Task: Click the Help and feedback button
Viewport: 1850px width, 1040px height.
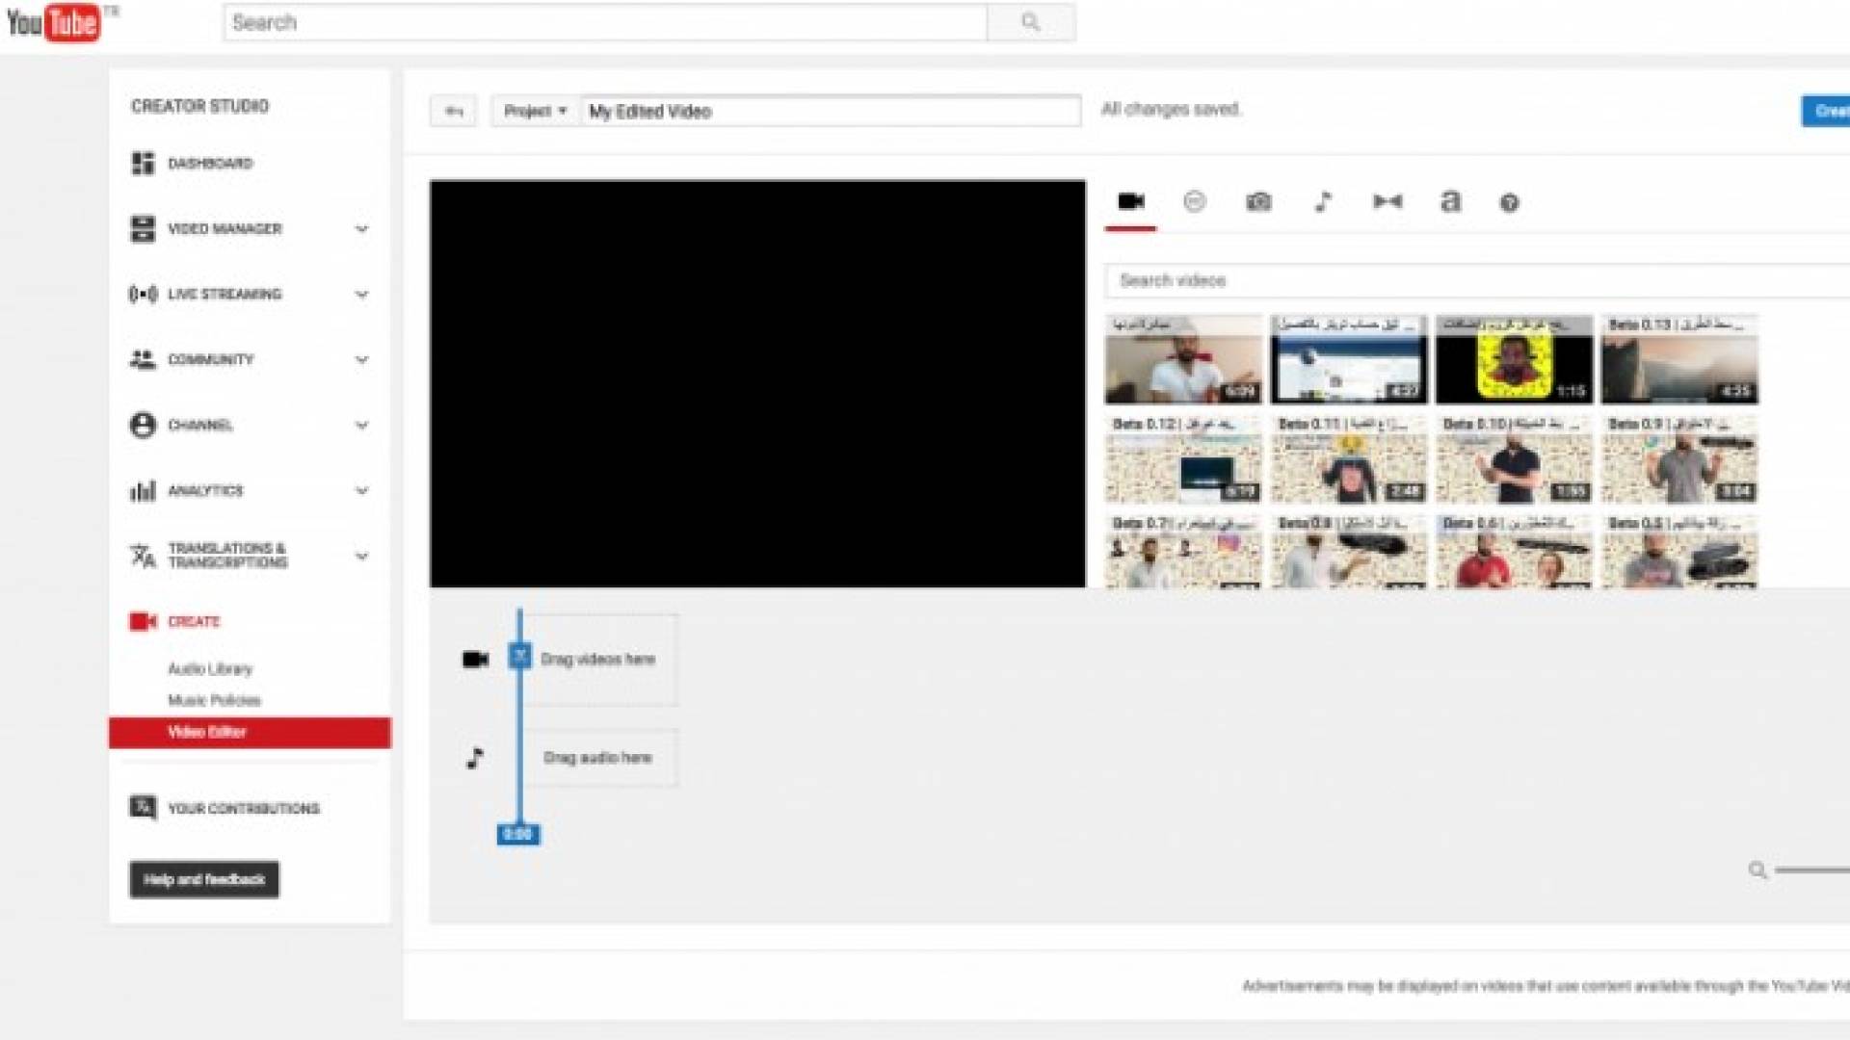Action: coord(204,880)
